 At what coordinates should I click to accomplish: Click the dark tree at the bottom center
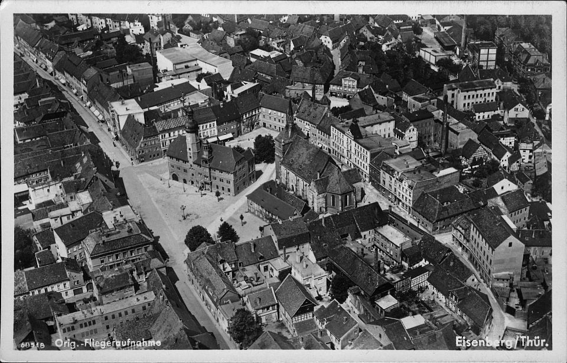click(244, 326)
